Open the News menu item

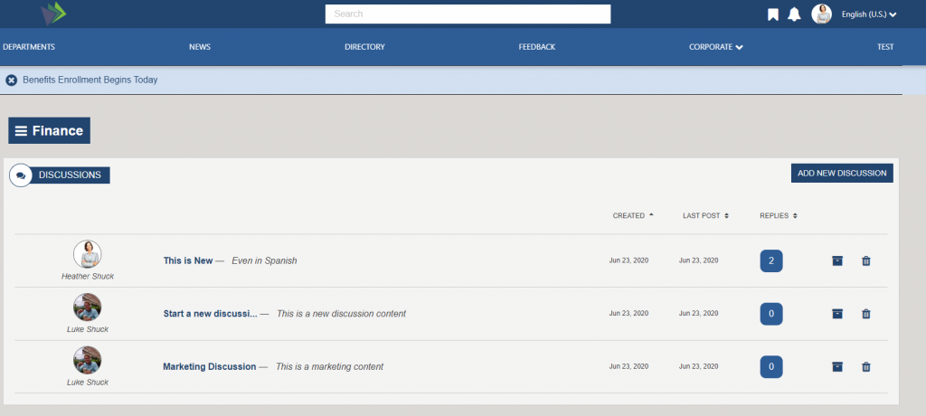click(x=200, y=47)
